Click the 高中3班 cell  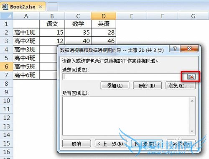coord(26,49)
